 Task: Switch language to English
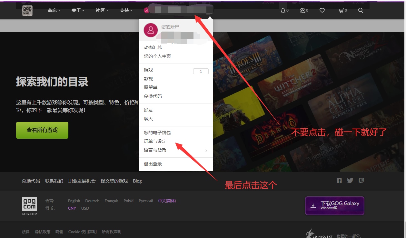pyautogui.click(x=74, y=201)
